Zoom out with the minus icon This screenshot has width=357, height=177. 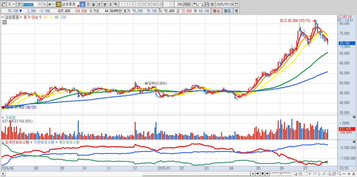(344, 174)
